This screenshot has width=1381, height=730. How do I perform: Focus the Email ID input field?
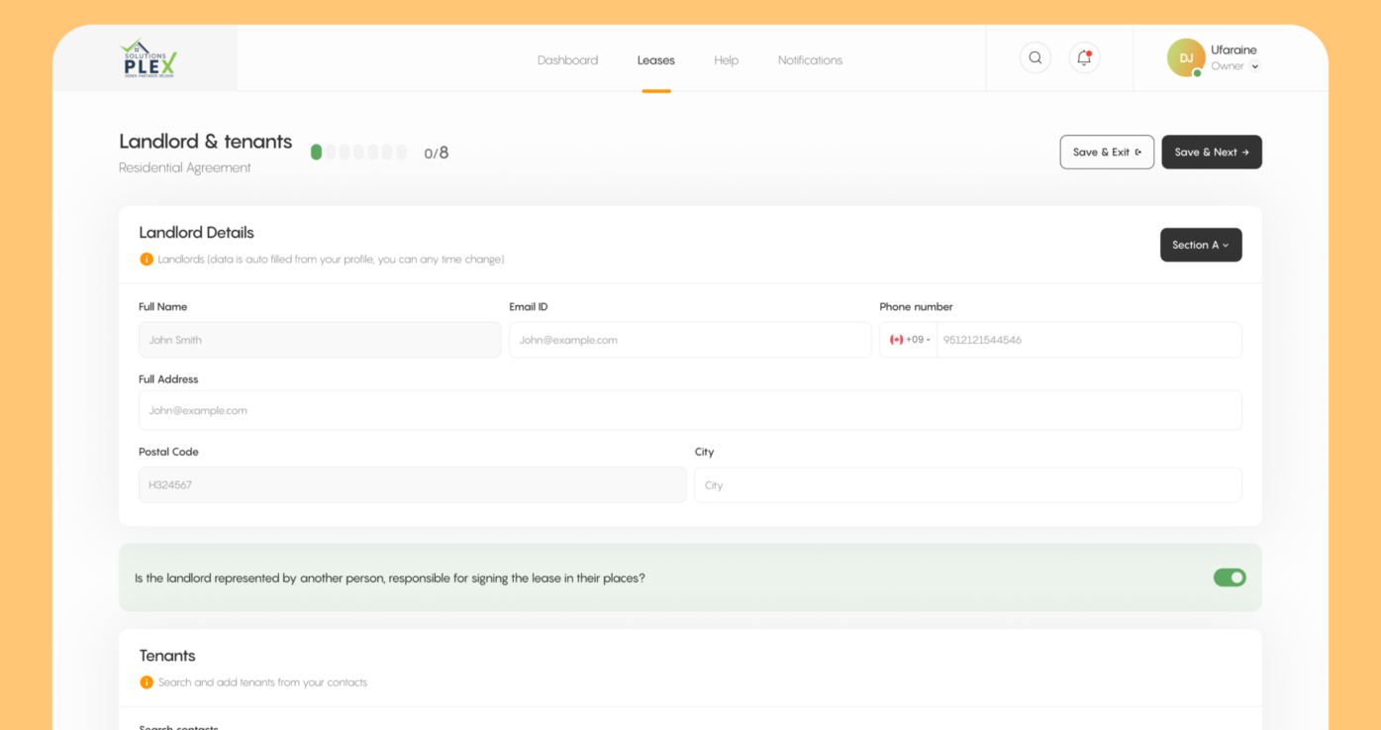(690, 340)
